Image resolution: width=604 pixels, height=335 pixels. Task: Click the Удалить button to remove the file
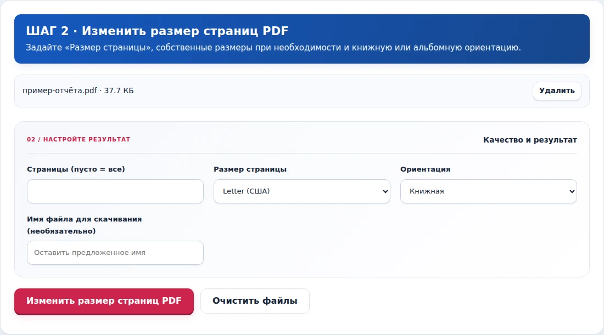pyautogui.click(x=557, y=91)
